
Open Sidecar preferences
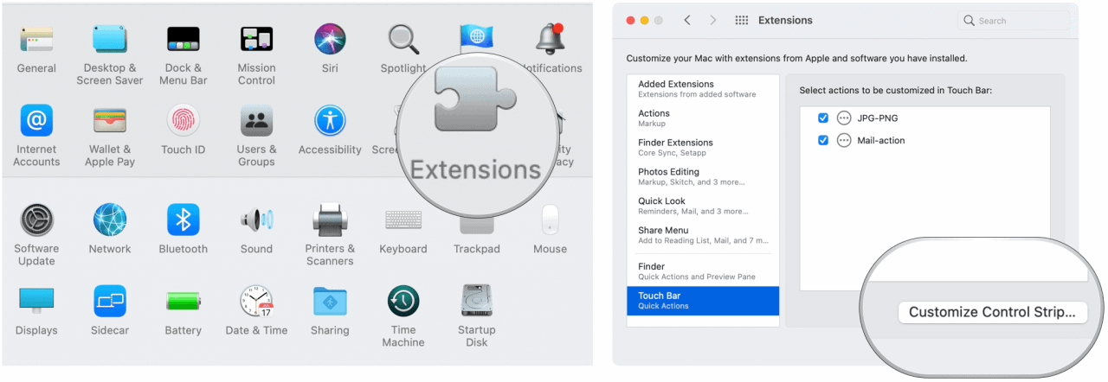pyautogui.click(x=110, y=302)
